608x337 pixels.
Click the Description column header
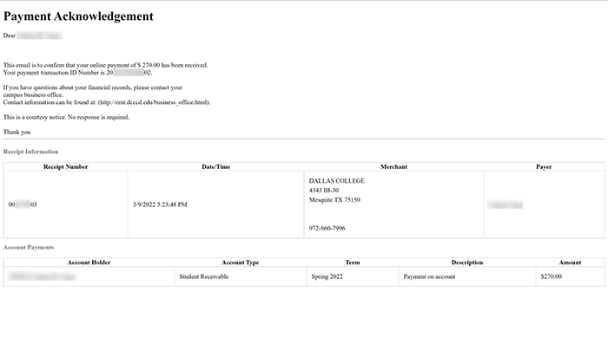point(467,262)
